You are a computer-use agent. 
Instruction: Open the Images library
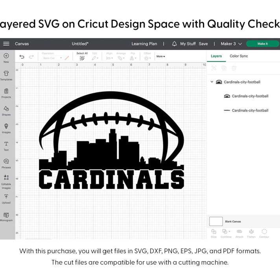[6, 128]
